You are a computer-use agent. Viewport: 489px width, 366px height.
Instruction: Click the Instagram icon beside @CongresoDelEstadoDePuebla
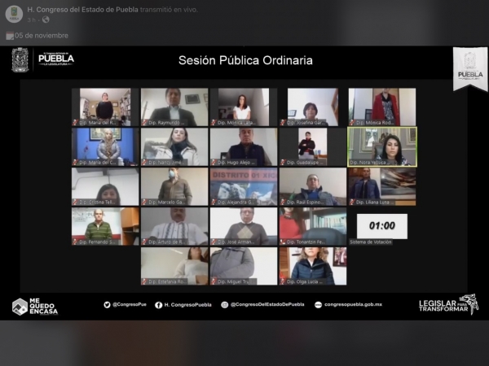(x=225, y=305)
